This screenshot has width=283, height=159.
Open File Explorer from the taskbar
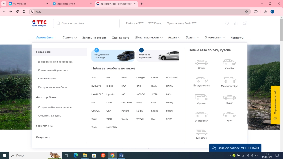[85, 155]
